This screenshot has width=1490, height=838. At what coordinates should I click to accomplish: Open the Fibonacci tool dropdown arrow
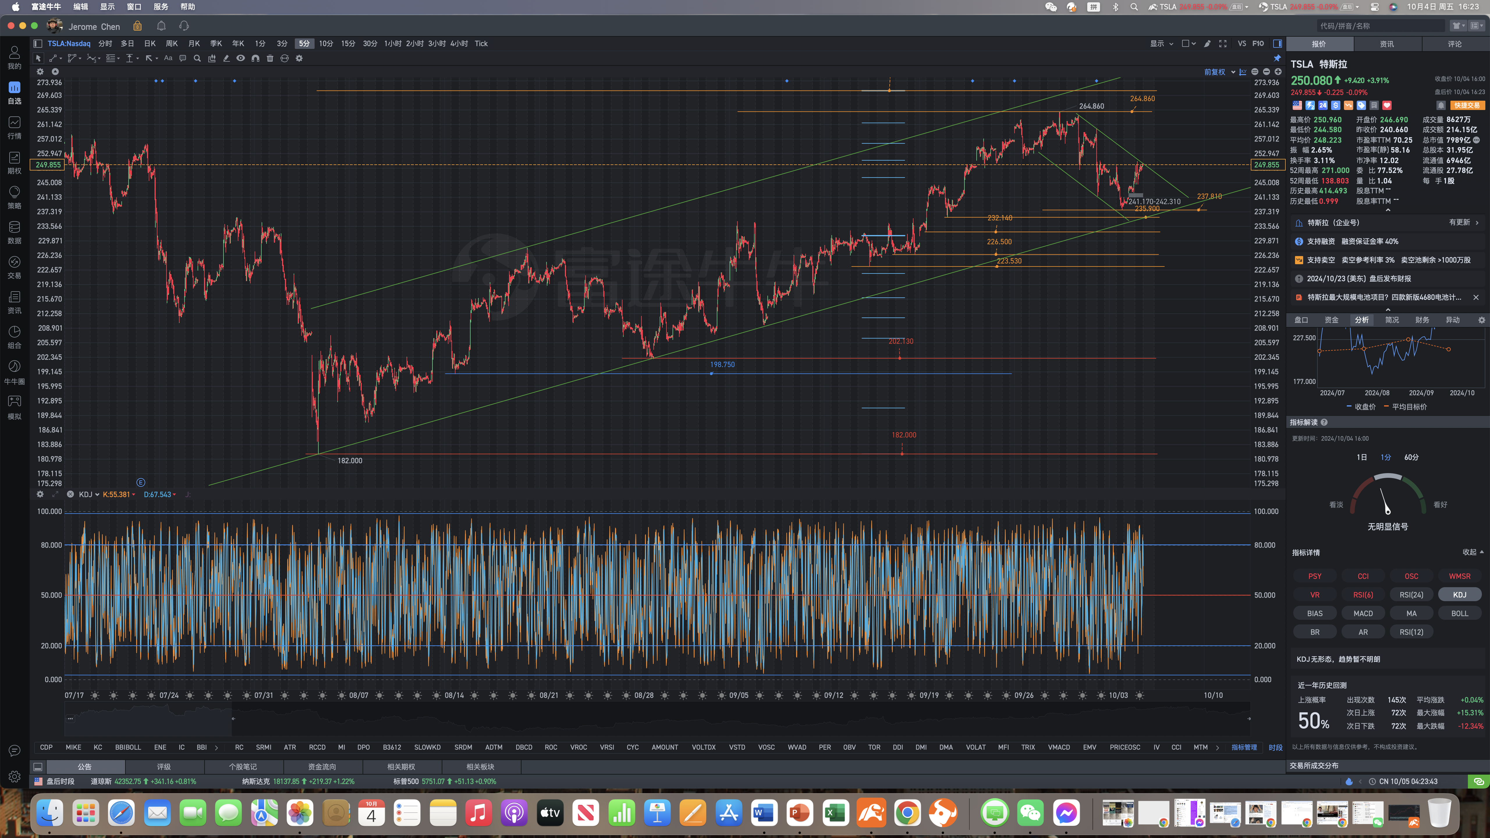pyautogui.click(x=118, y=58)
